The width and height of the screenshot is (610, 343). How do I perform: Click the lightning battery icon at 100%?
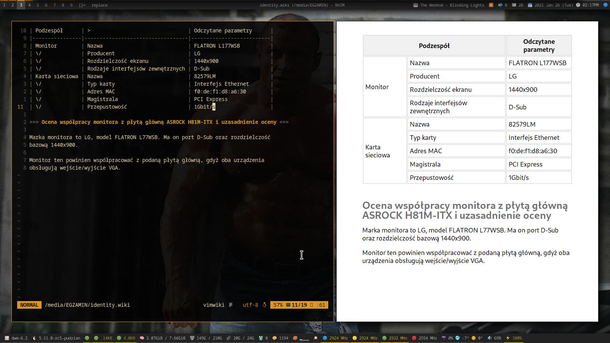click(508, 338)
